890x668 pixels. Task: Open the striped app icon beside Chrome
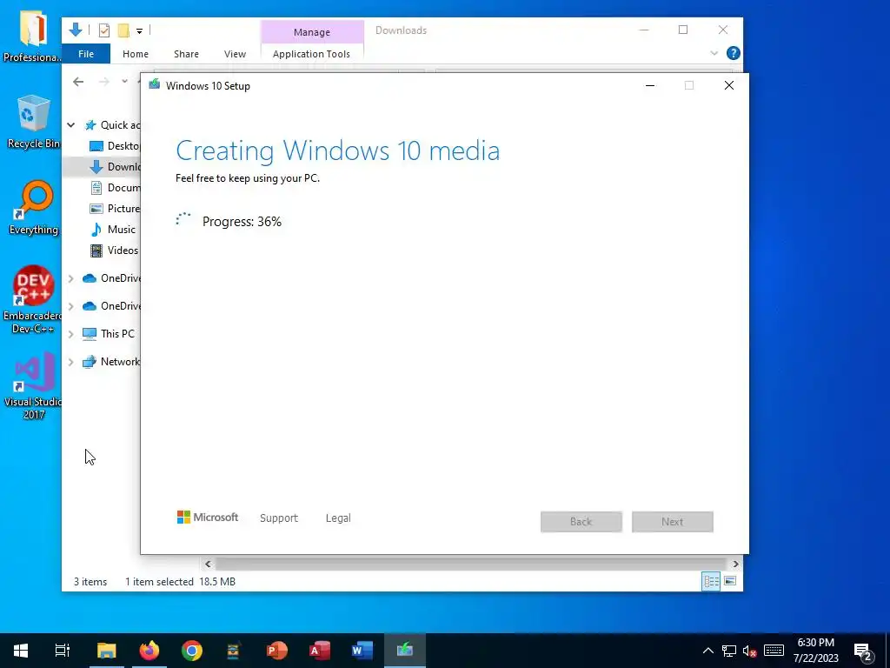(234, 651)
